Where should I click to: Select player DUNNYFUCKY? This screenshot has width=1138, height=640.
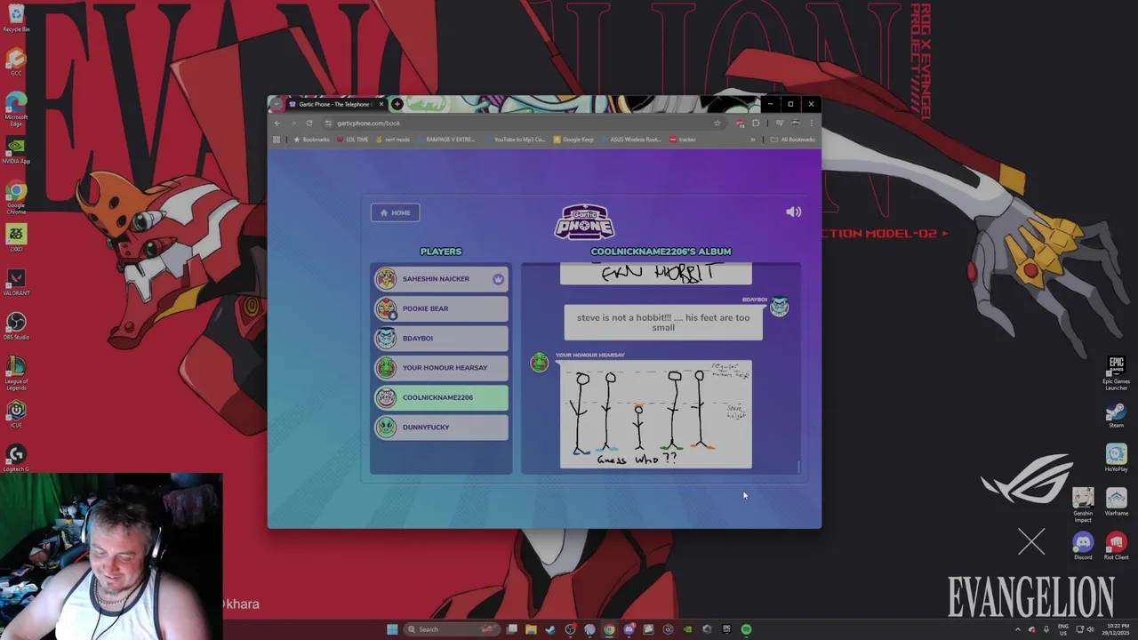[441, 427]
